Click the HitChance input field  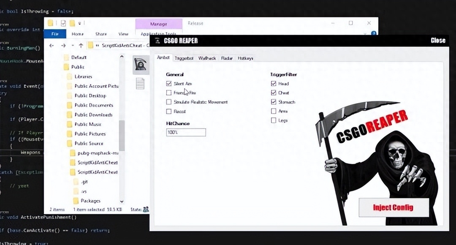click(x=186, y=132)
